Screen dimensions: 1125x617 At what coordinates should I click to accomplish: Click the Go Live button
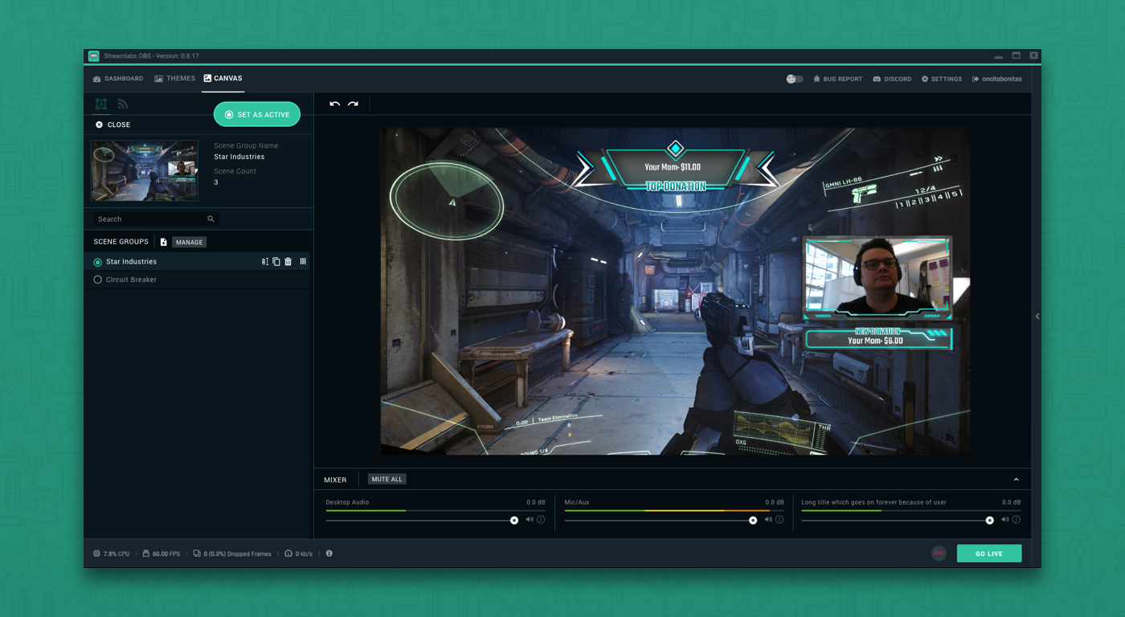tap(989, 554)
